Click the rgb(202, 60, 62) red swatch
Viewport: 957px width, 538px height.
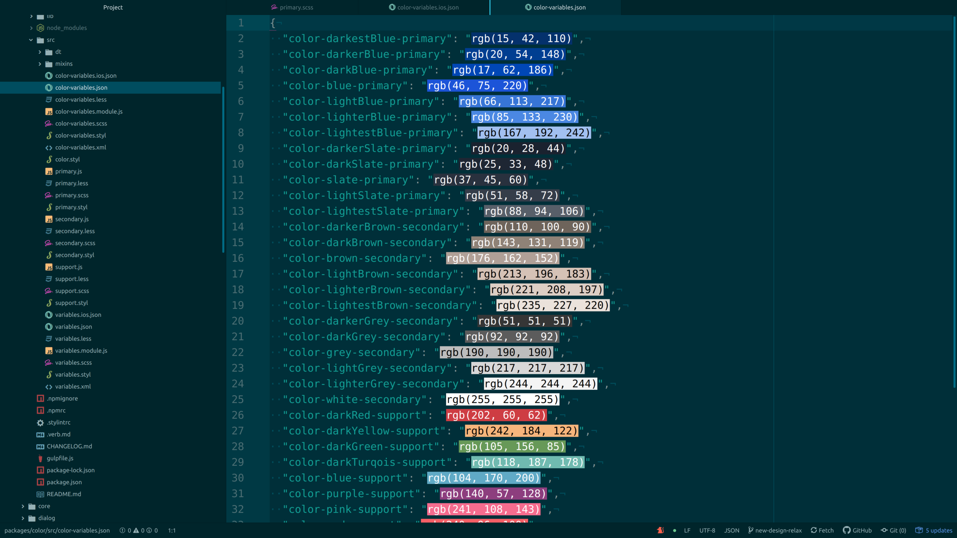tap(496, 415)
